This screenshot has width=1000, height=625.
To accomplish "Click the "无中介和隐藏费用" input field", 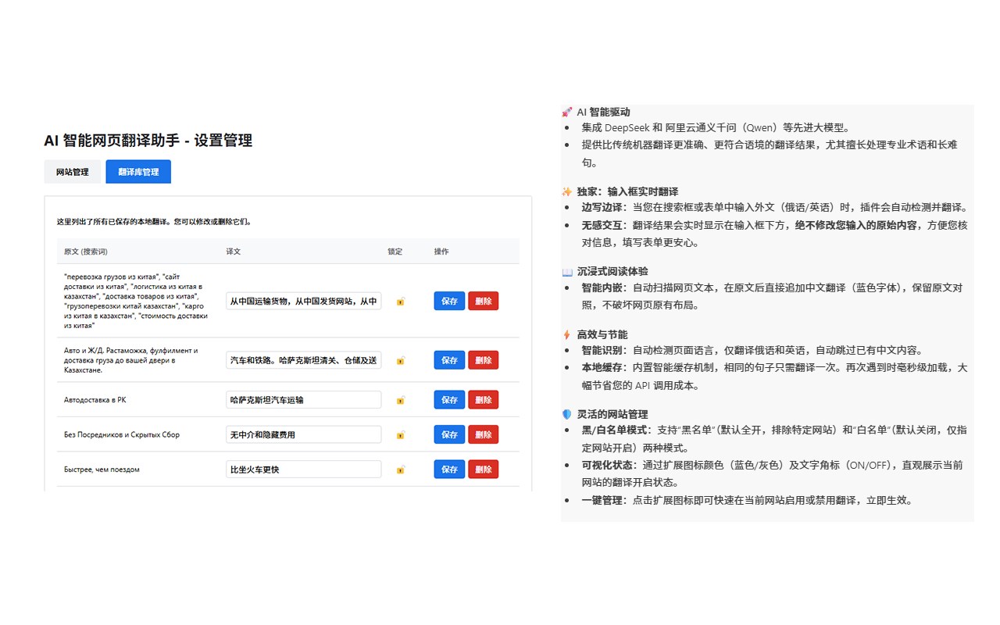I will 302,434.
